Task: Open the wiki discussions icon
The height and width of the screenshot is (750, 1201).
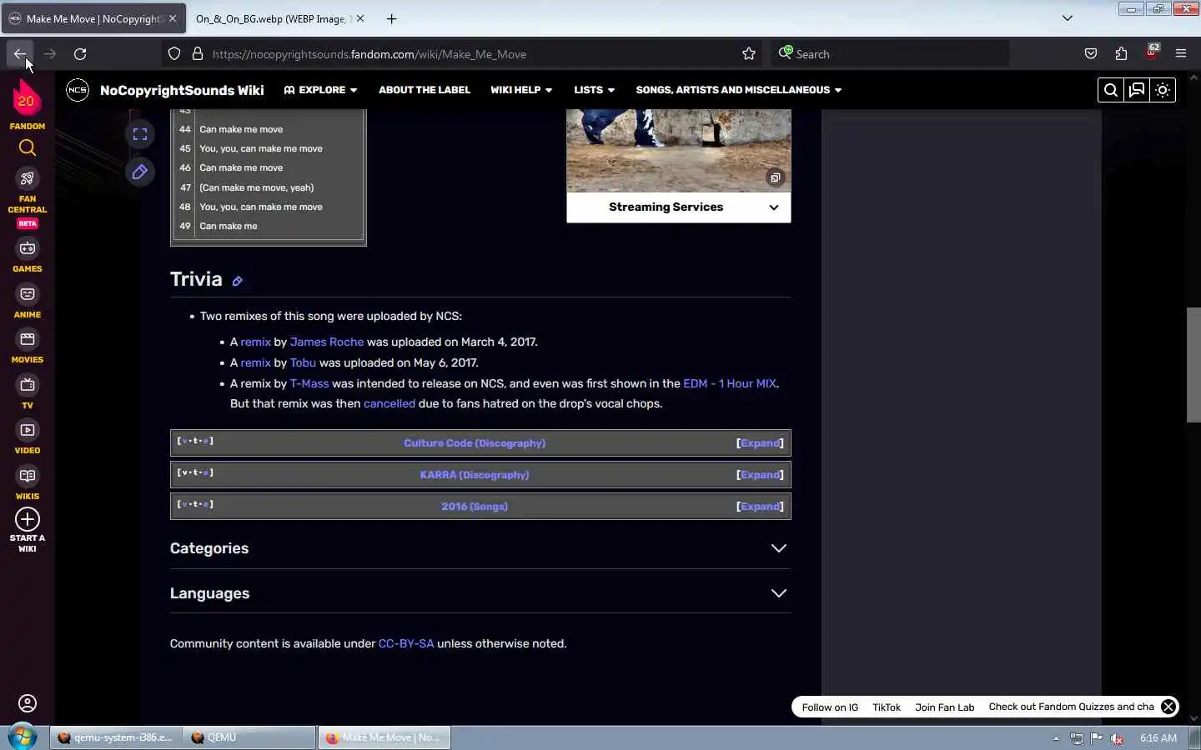Action: coord(1137,90)
